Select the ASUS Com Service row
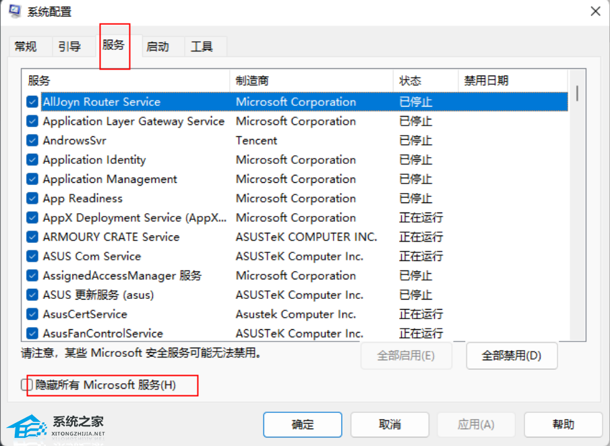This screenshot has height=446, width=610. tap(92, 256)
